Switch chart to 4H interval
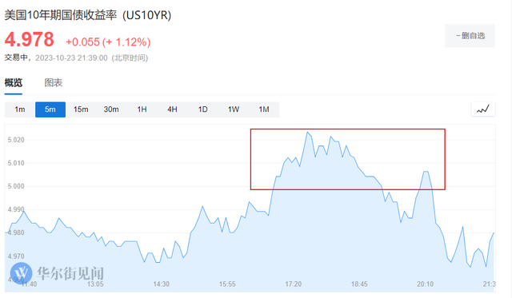512x298 pixels. point(173,109)
